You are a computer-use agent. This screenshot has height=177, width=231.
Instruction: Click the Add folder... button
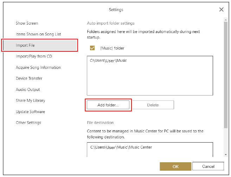coord(108,105)
